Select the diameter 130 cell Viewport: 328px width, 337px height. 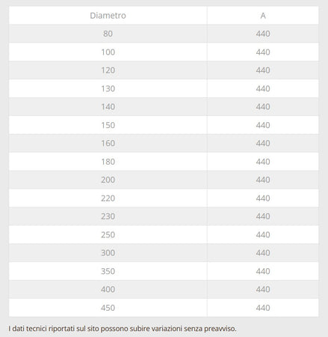108,88
